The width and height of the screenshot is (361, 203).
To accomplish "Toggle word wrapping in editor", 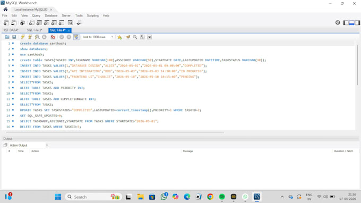I will (x=149, y=37).
